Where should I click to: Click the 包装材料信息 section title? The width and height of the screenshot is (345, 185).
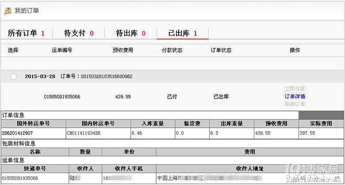(x=19, y=143)
